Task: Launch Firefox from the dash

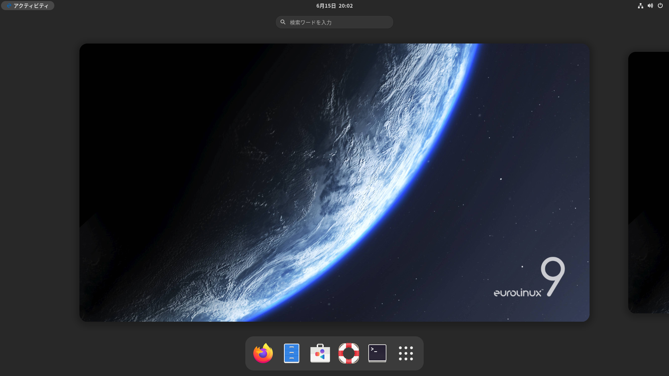Action: (263, 353)
